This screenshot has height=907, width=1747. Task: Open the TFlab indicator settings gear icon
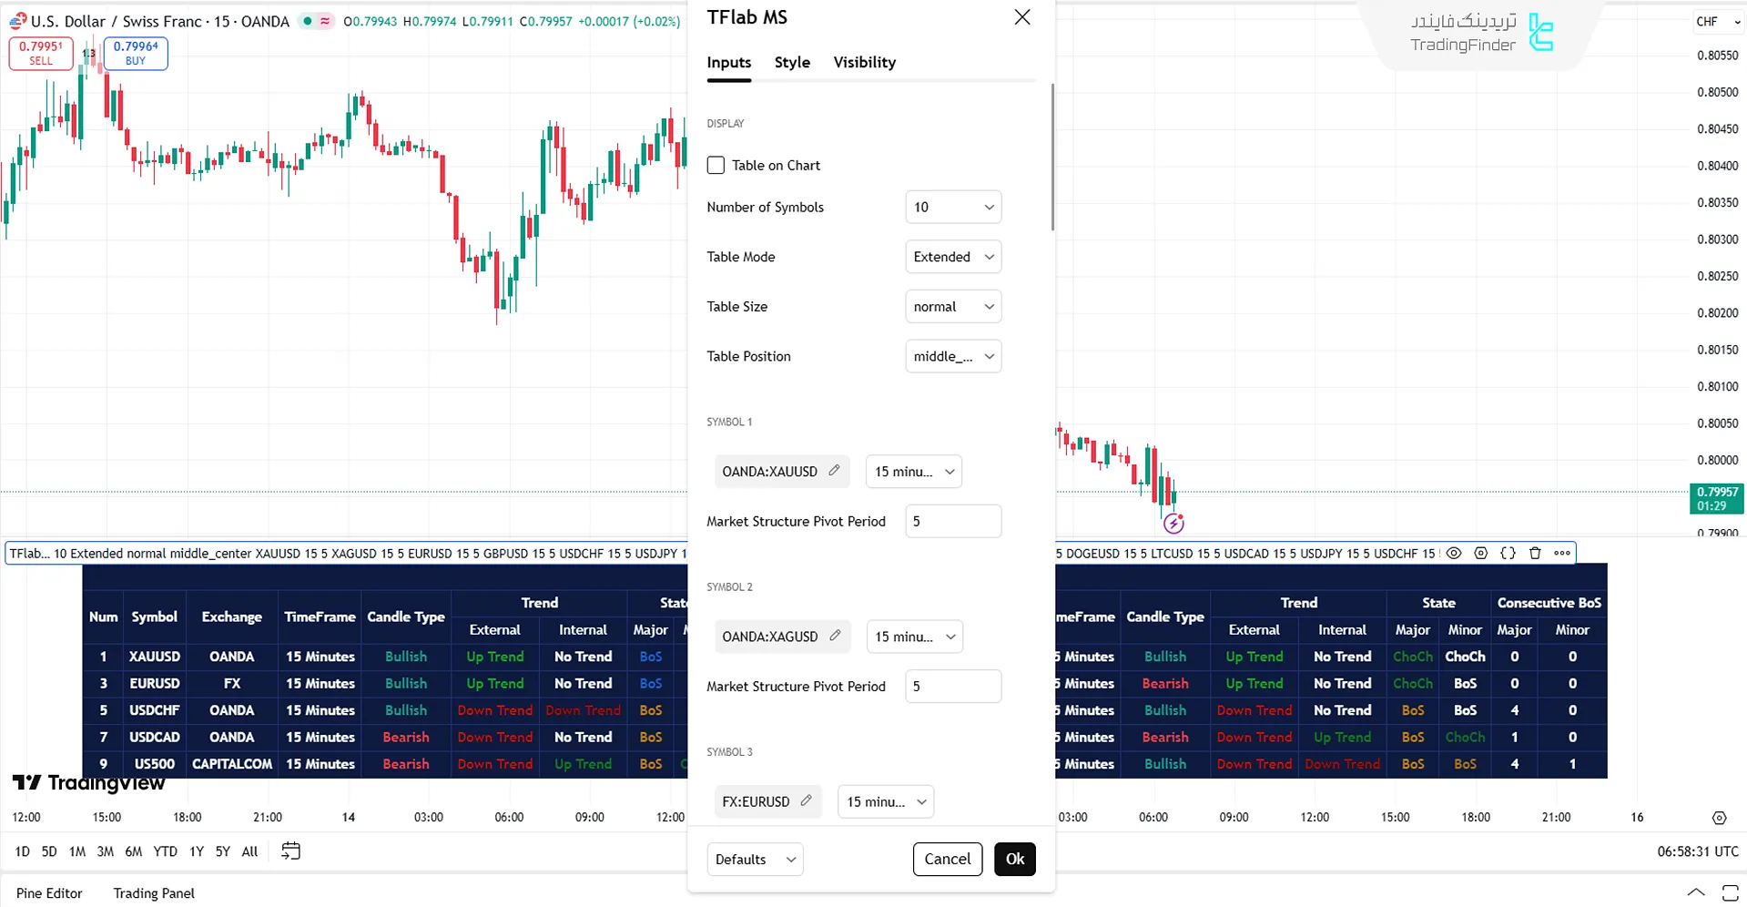click(x=1480, y=553)
